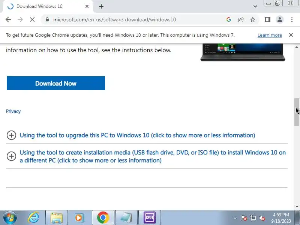Click the browser forward arrow
The width and height of the screenshot is (300, 225).
click(20, 19)
